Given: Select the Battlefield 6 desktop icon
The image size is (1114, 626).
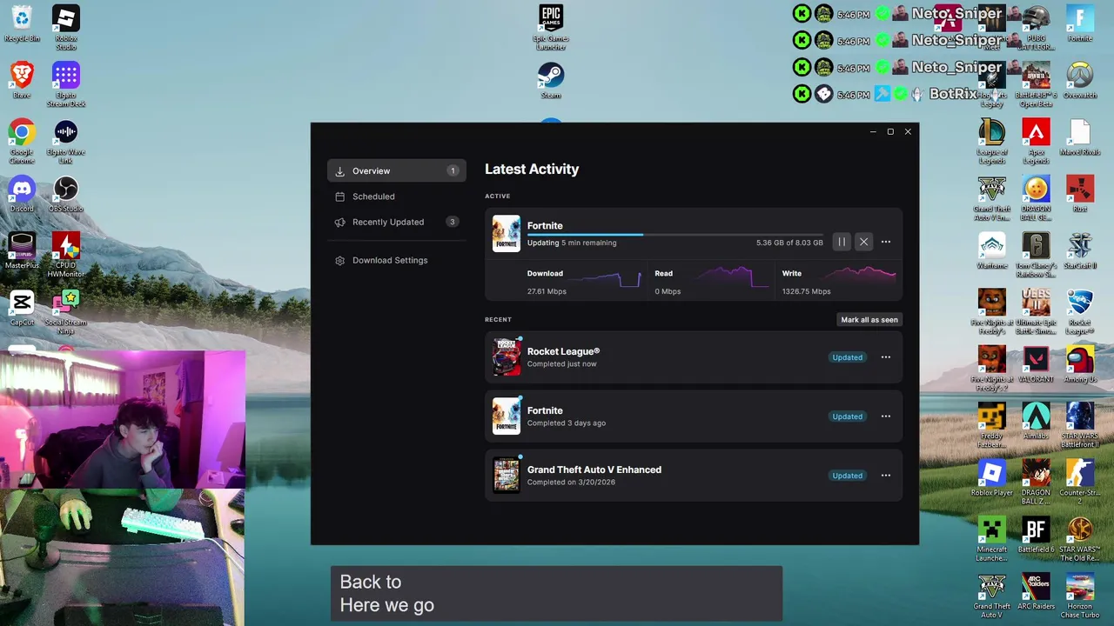Looking at the screenshot, I should (1036, 534).
